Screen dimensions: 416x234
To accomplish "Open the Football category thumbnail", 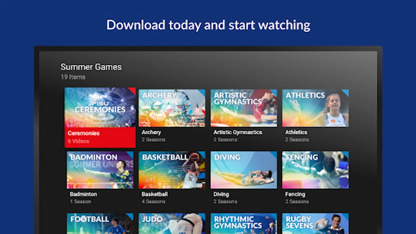I will pos(100,224).
